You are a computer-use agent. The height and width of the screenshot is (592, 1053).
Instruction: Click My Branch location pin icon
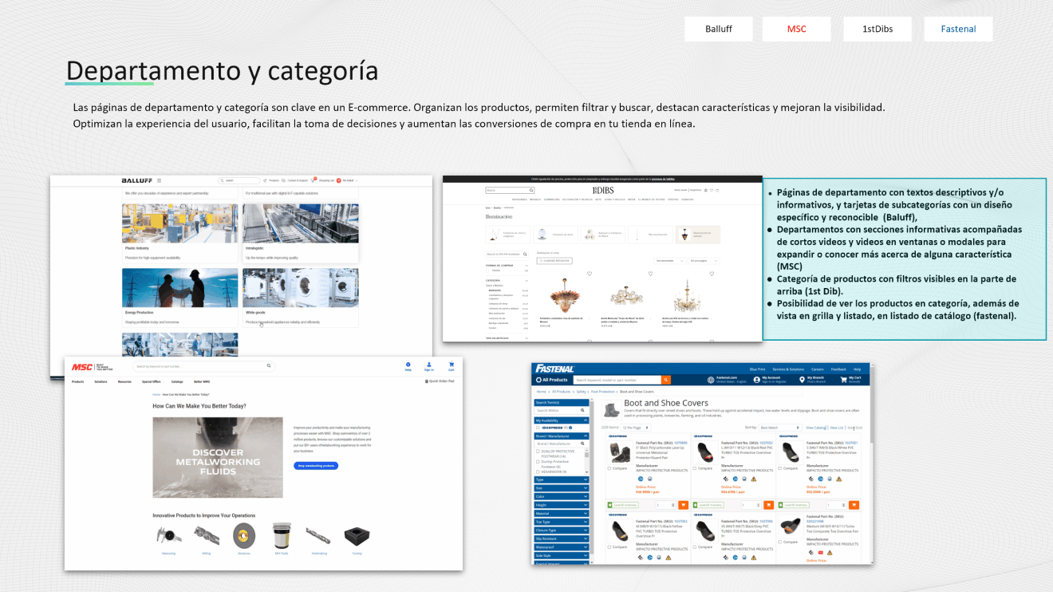[802, 380]
